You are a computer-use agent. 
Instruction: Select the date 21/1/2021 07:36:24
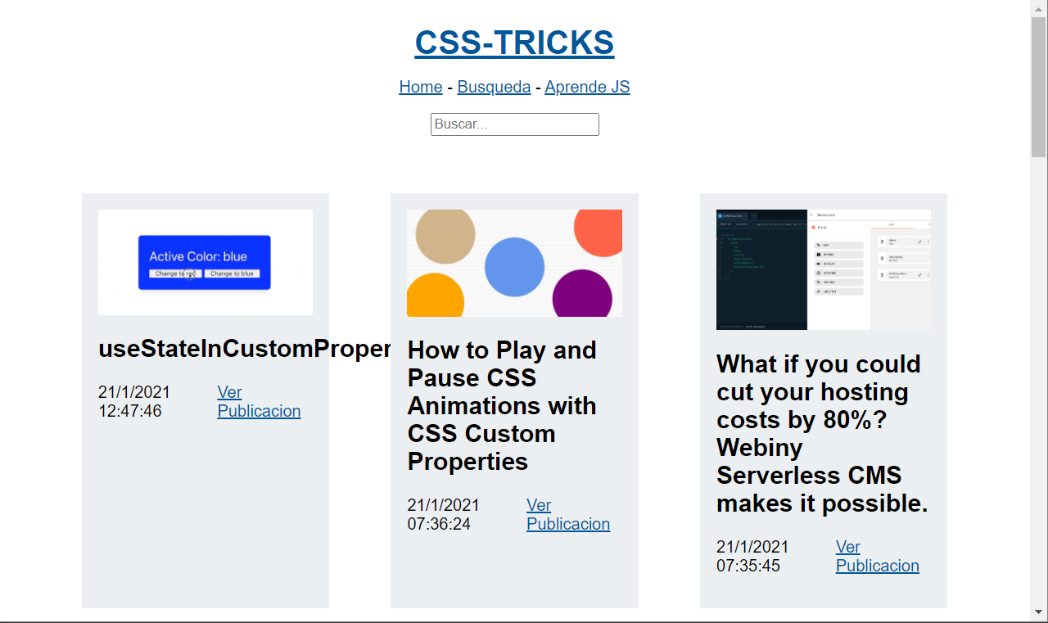444,514
